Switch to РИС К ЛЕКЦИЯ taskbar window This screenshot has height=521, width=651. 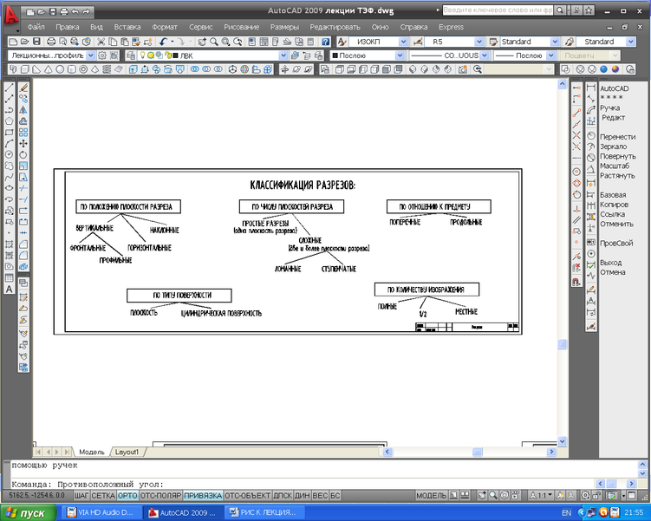click(x=265, y=512)
